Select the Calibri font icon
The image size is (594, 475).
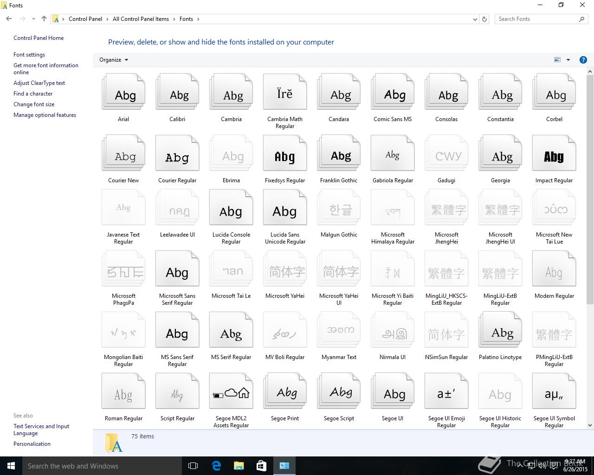click(x=177, y=92)
